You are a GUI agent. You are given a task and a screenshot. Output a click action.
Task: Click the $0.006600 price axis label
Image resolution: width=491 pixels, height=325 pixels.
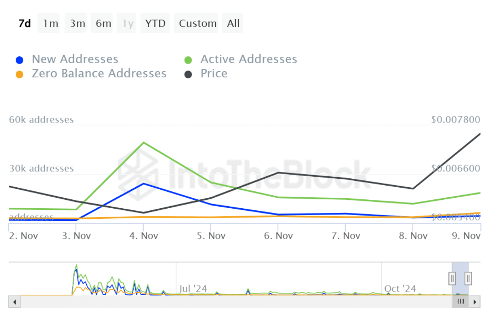456,168
